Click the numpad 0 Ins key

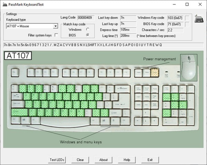pyautogui.click(x=170, y=121)
